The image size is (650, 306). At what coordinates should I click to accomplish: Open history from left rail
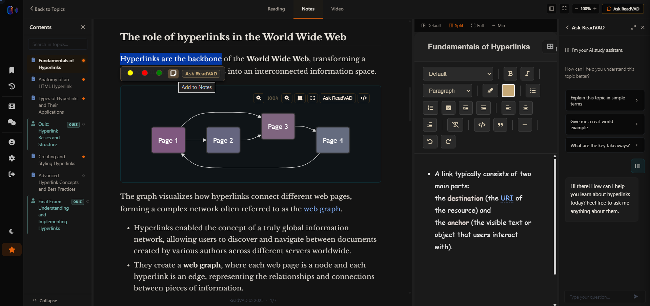(12, 87)
